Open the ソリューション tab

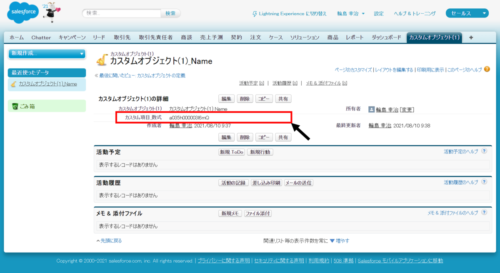click(305, 37)
